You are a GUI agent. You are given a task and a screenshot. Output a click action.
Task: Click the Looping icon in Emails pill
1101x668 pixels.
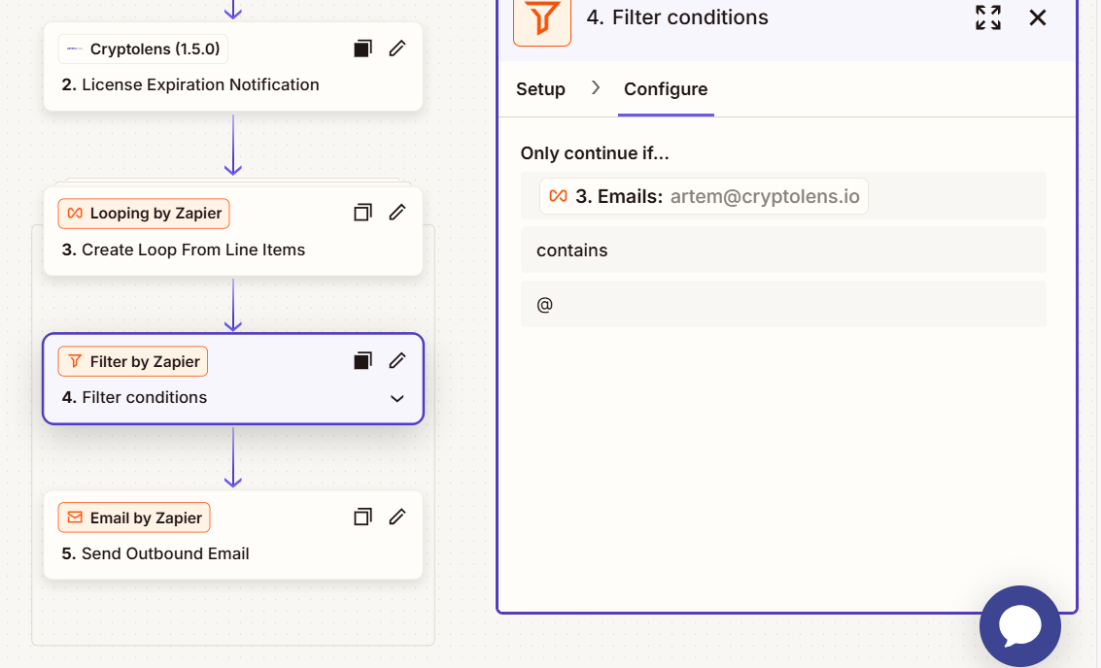click(x=558, y=196)
